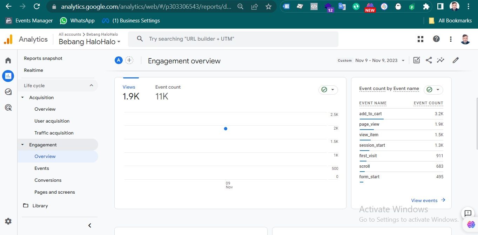Open the data quality dropdown on Event count card
The image size is (478, 235).
433,90
